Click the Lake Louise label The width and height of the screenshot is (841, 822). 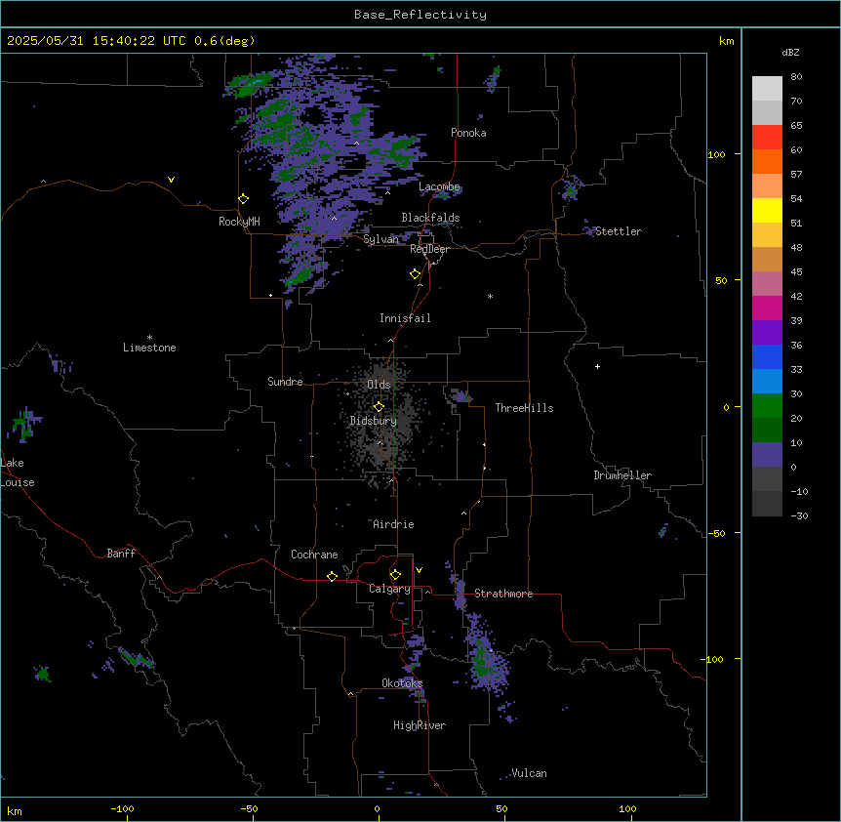[x=18, y=473]
